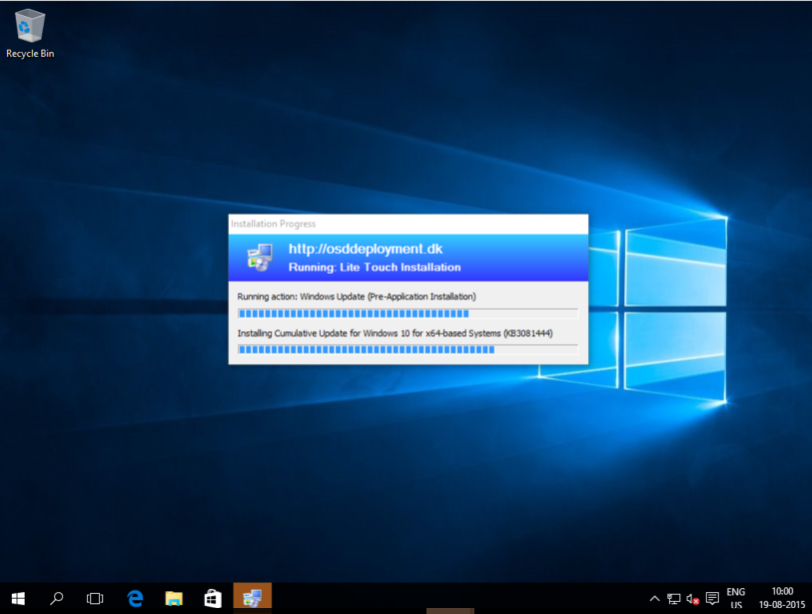The image size is (812, 614).
Task: Click the http://osddeployment.dk heading text
Action: click(x=365, y=250)
